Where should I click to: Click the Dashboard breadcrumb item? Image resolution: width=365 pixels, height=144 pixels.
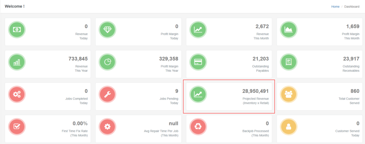pyautogui.click(x=351, y=6)
